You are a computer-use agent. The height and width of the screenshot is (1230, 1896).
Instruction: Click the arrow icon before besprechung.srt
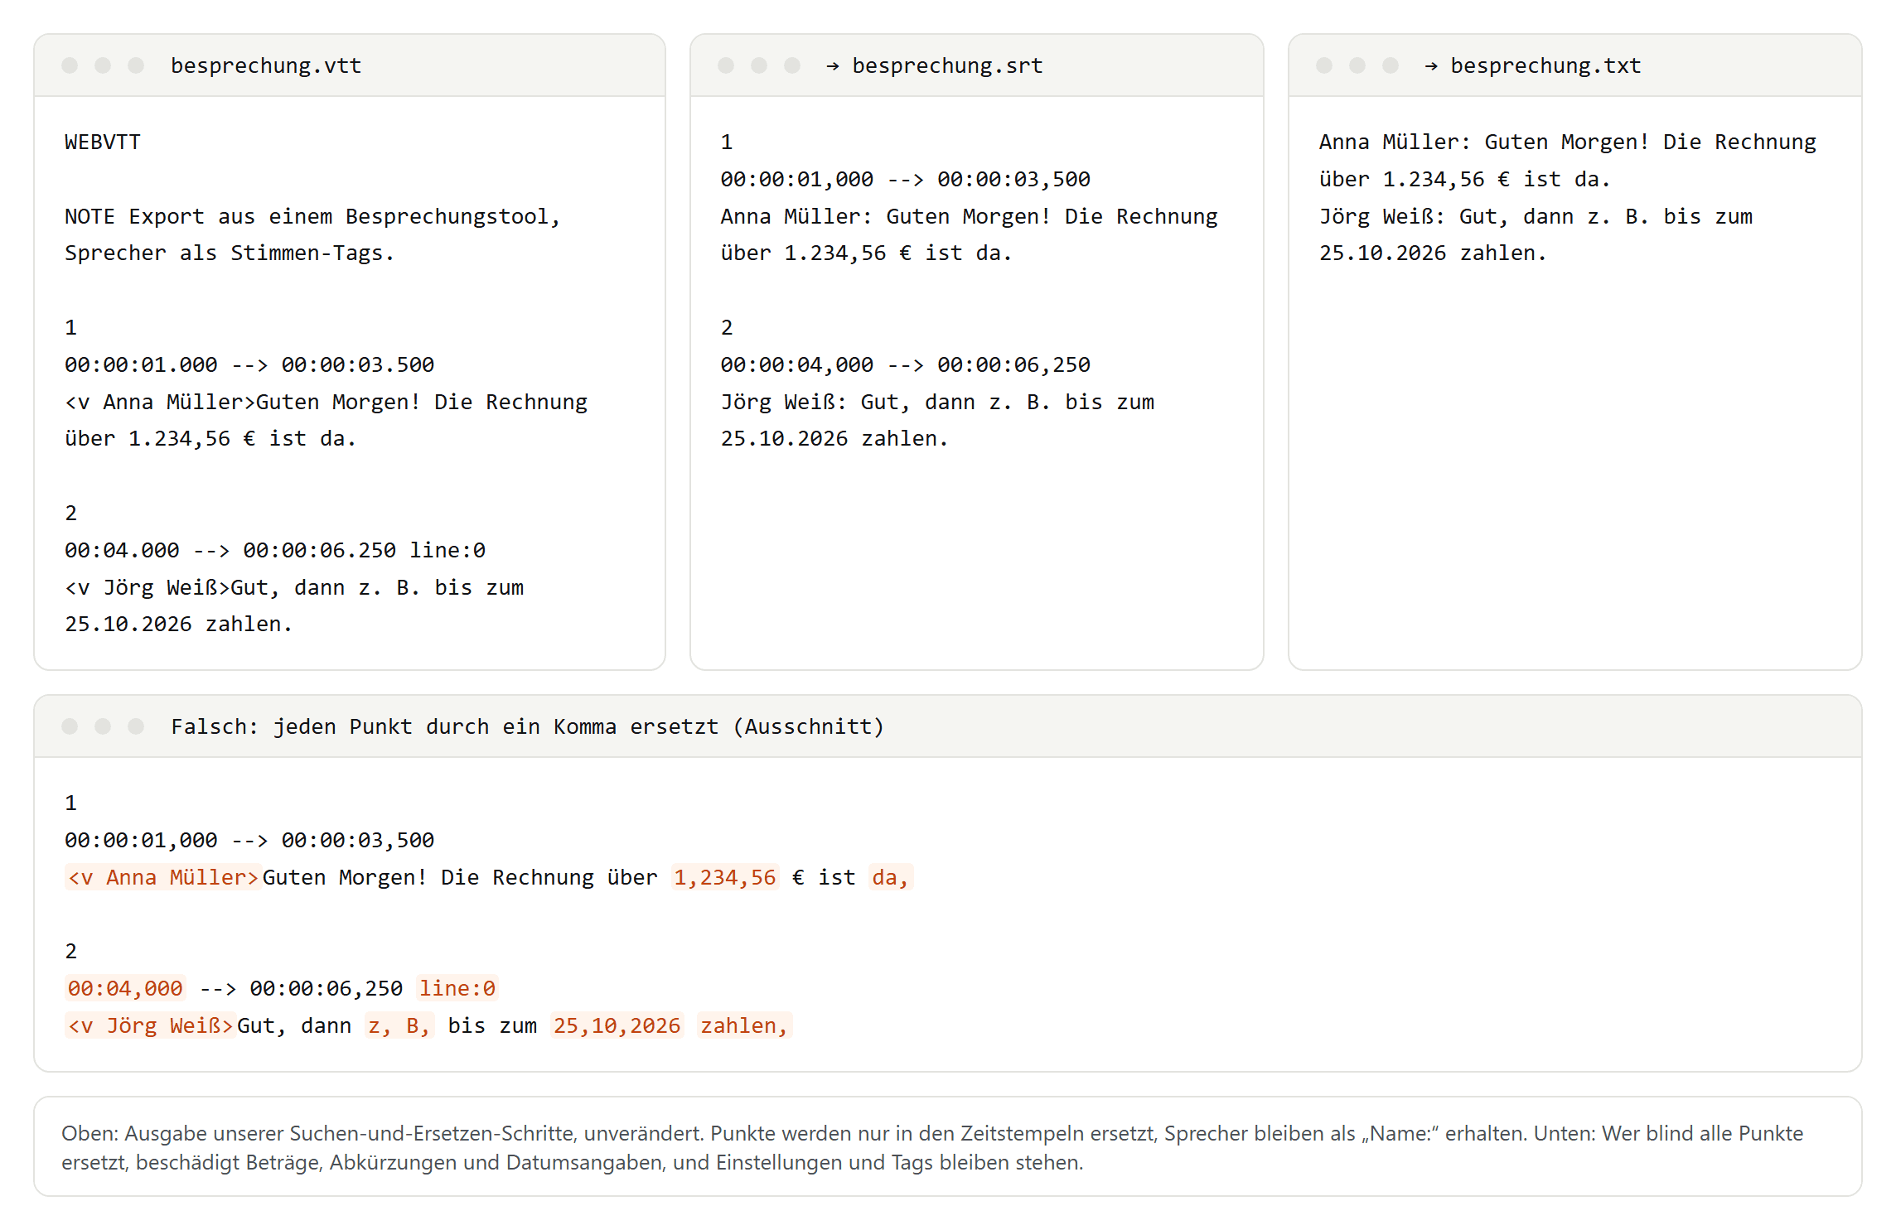(833, 65)
